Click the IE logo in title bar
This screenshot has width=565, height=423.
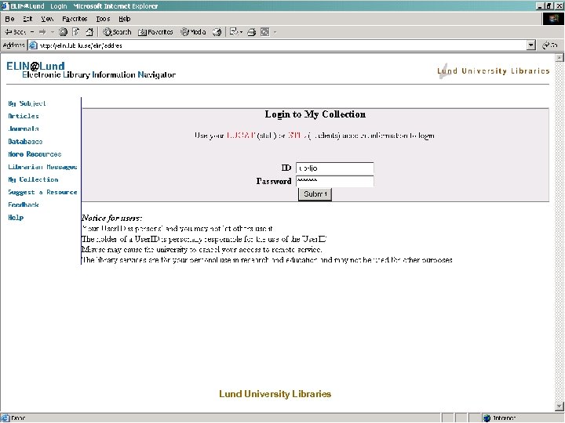5,5
